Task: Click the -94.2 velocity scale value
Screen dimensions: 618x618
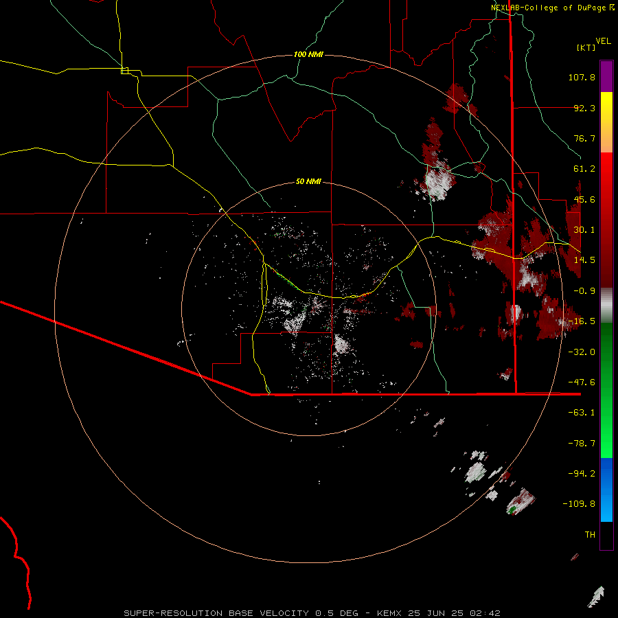Action: click(582, 473)
